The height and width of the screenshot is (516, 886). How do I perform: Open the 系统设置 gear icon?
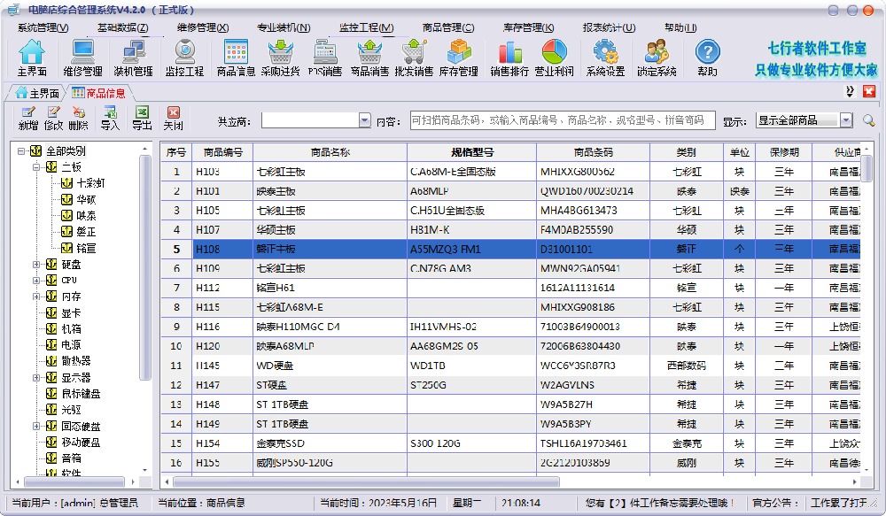[605, 58]
